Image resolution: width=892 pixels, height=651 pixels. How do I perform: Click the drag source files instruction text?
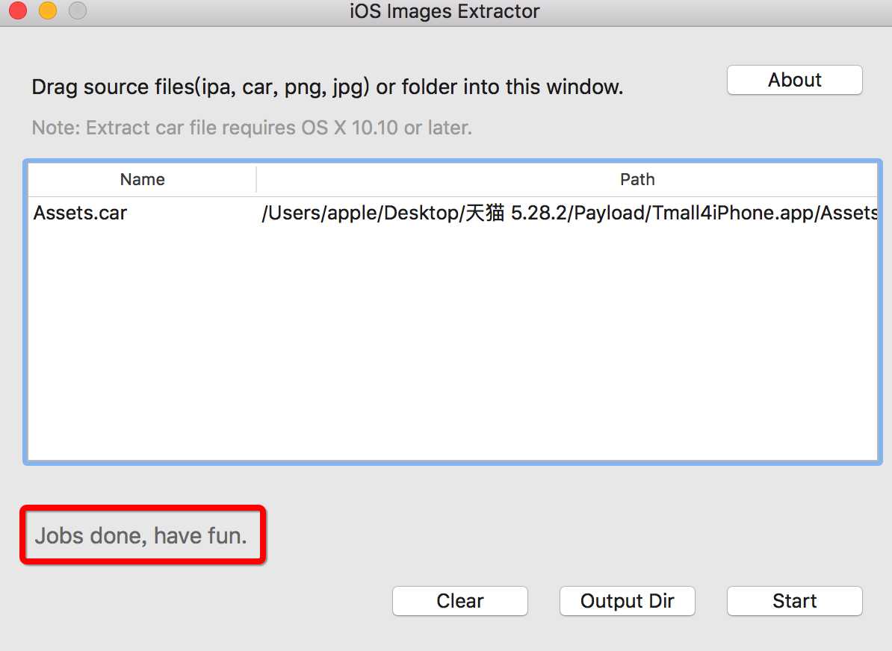(327, 87)
